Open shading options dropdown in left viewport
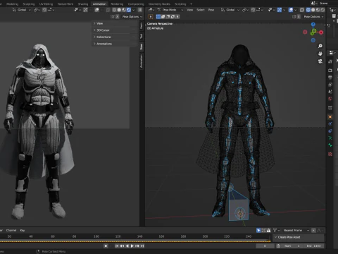This screenshot has height=254, width=338. pos(134,10)
